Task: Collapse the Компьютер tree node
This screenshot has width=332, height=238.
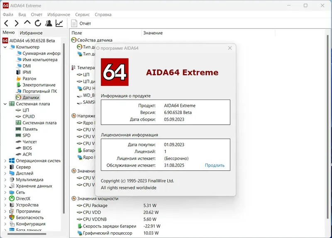Action: 5,47
